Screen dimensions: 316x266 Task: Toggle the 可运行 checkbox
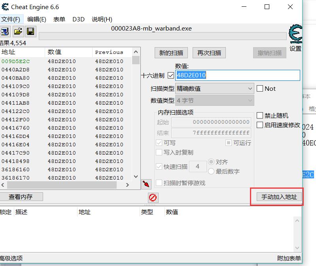pyautogui.click(x=228, y=143)
